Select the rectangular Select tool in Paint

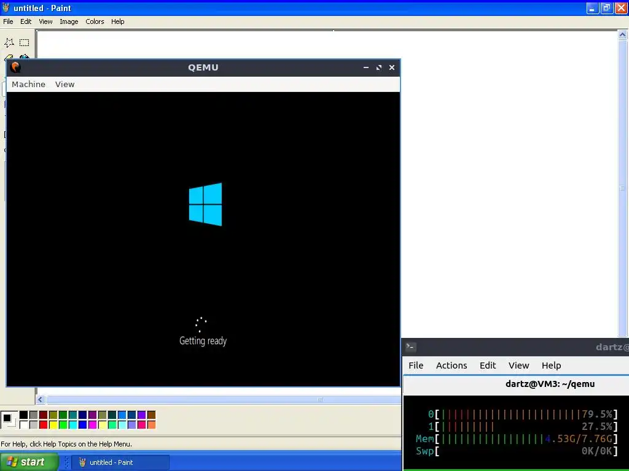pos(25,42)
